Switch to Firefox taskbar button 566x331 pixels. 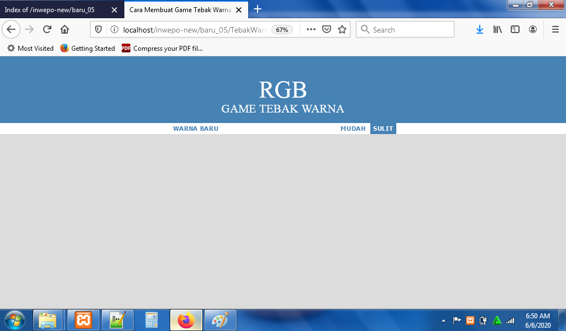(186, 320)
